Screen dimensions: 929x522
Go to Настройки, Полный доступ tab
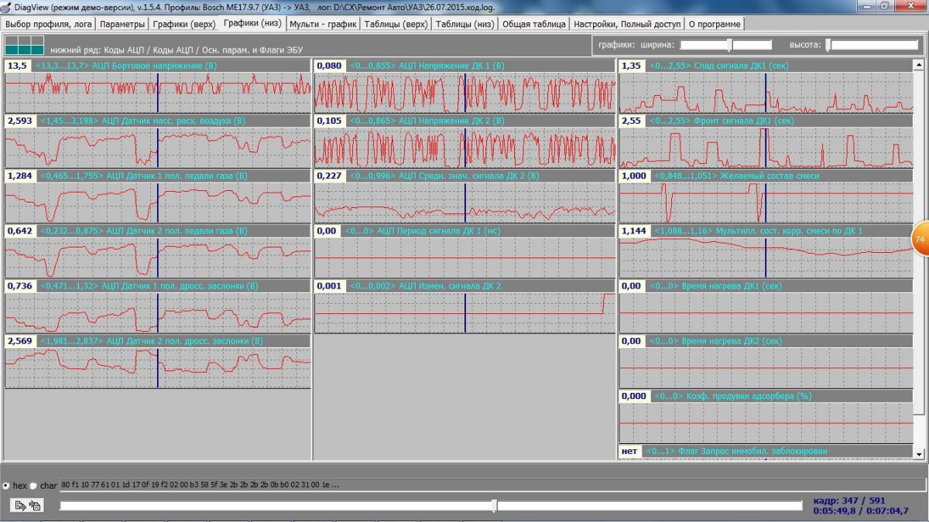626,24
